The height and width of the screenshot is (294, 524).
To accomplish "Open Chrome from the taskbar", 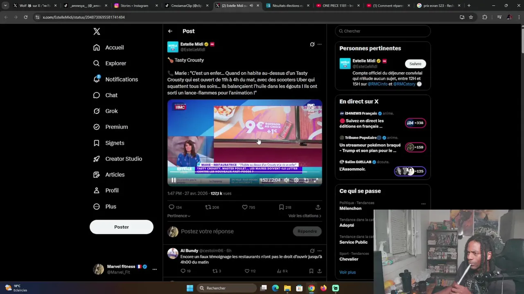I will tap(312, 288).
